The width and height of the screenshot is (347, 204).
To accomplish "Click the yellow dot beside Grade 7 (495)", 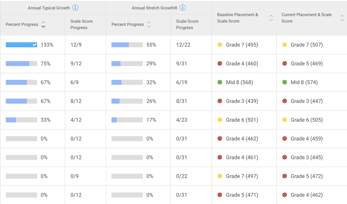I will click(x=220, y=45).
